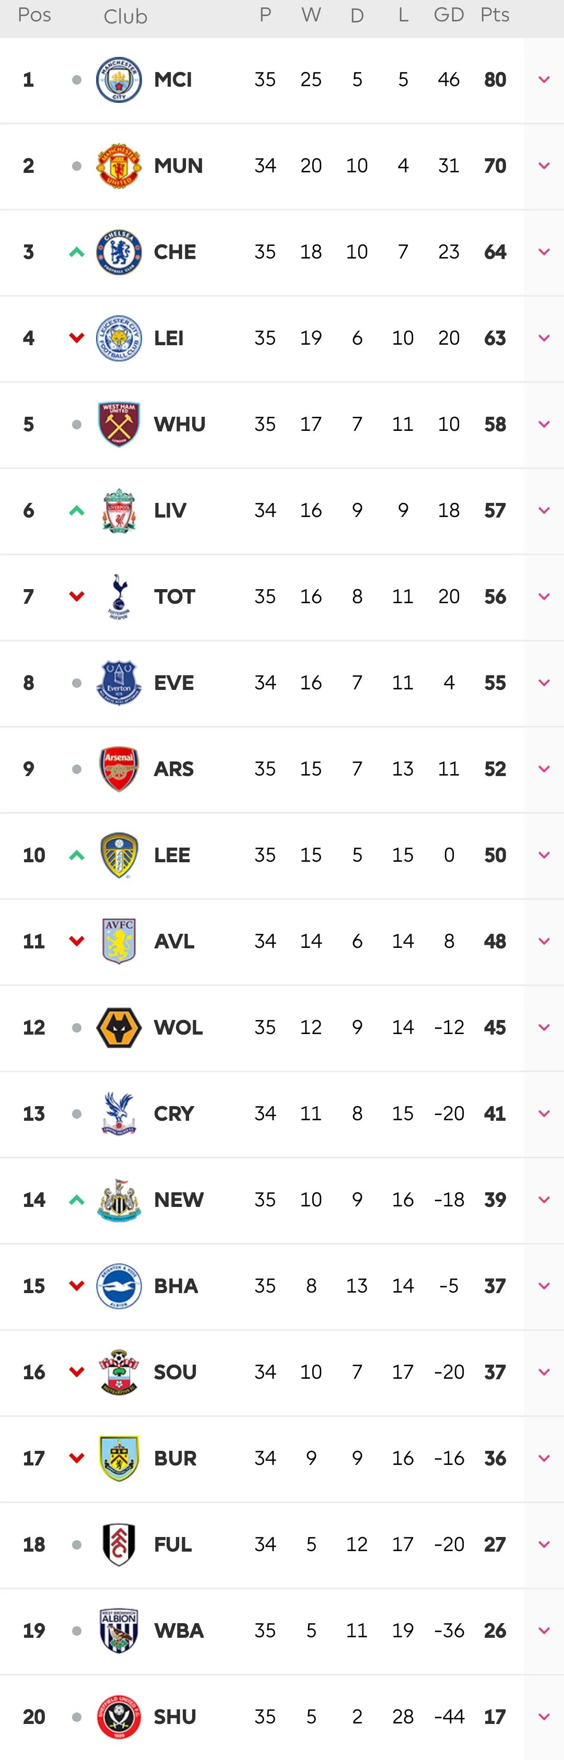Open the LEE club name link
564x1760 pixels.
[x=172, y=855]
